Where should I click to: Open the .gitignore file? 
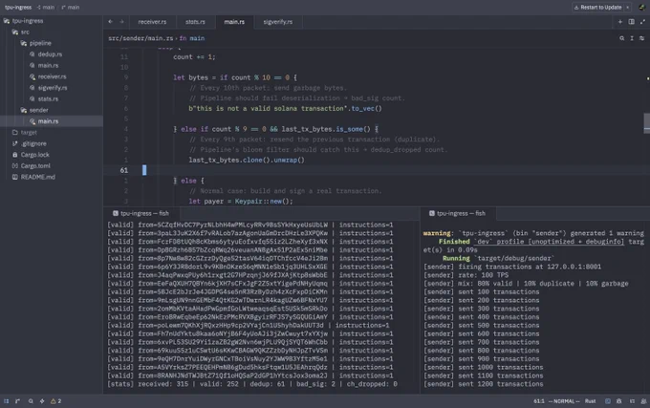pos(52,143)
